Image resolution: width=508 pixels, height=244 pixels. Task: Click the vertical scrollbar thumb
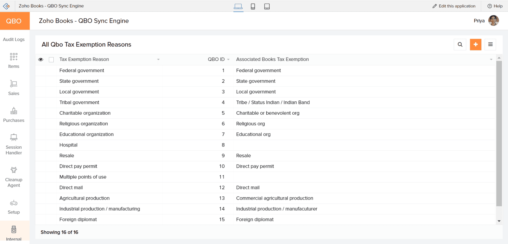coord(499,133)
